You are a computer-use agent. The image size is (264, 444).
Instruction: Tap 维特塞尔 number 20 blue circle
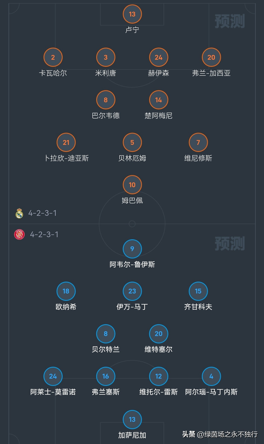158,334
